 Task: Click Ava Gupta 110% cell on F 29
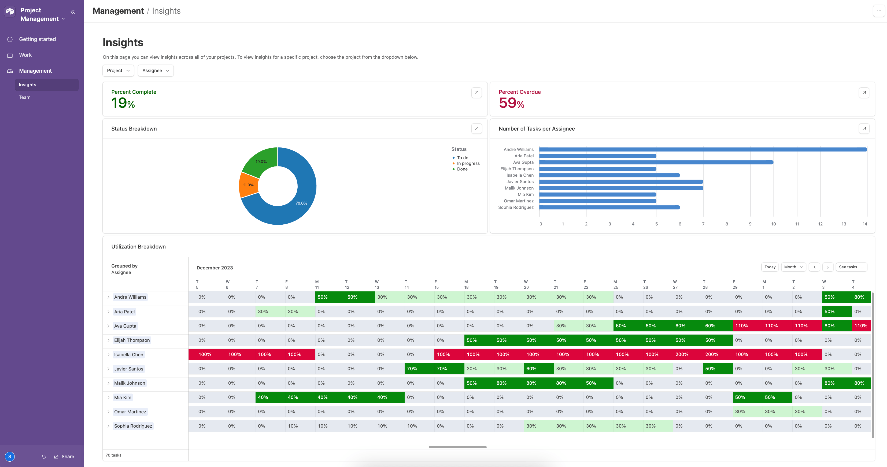tap(747, 326)
